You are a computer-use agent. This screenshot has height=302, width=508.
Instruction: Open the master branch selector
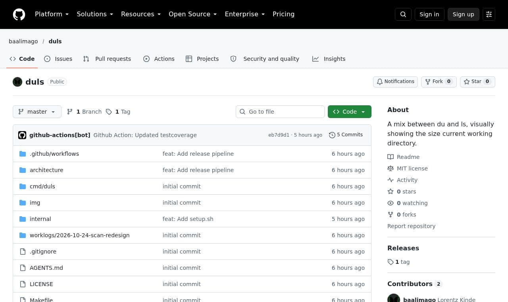(37, 112)
